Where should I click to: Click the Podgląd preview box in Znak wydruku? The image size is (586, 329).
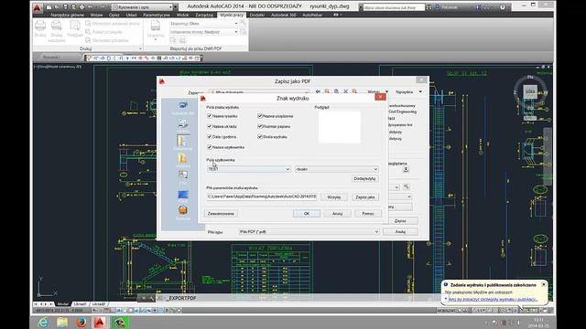point(340,127)
